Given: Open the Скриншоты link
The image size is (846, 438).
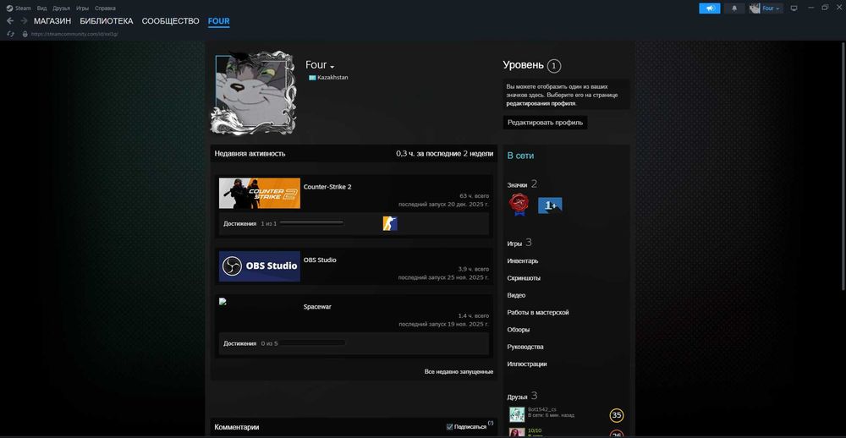Looking at the screenshot, I should (x=524, y=278).
